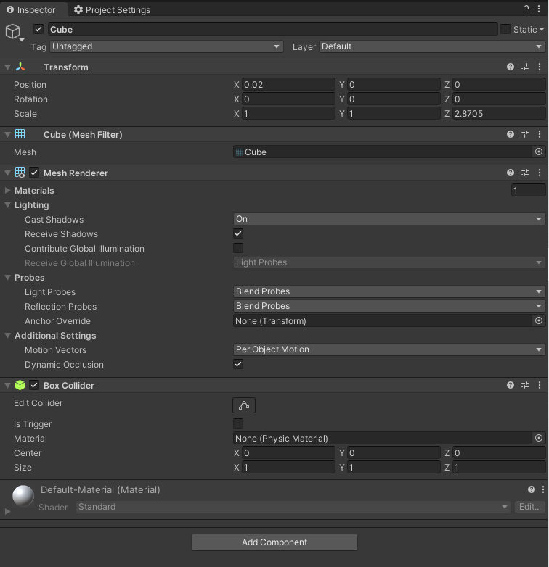Open Mesh Renderer more options menu
Viewport: 549px width, 567px height.
pyautogui.click(x=540, y=173)
